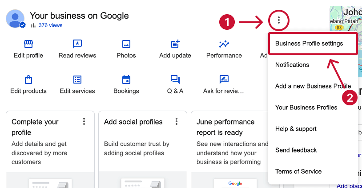
Task: Click the business profile avatar
Action: 15,19
